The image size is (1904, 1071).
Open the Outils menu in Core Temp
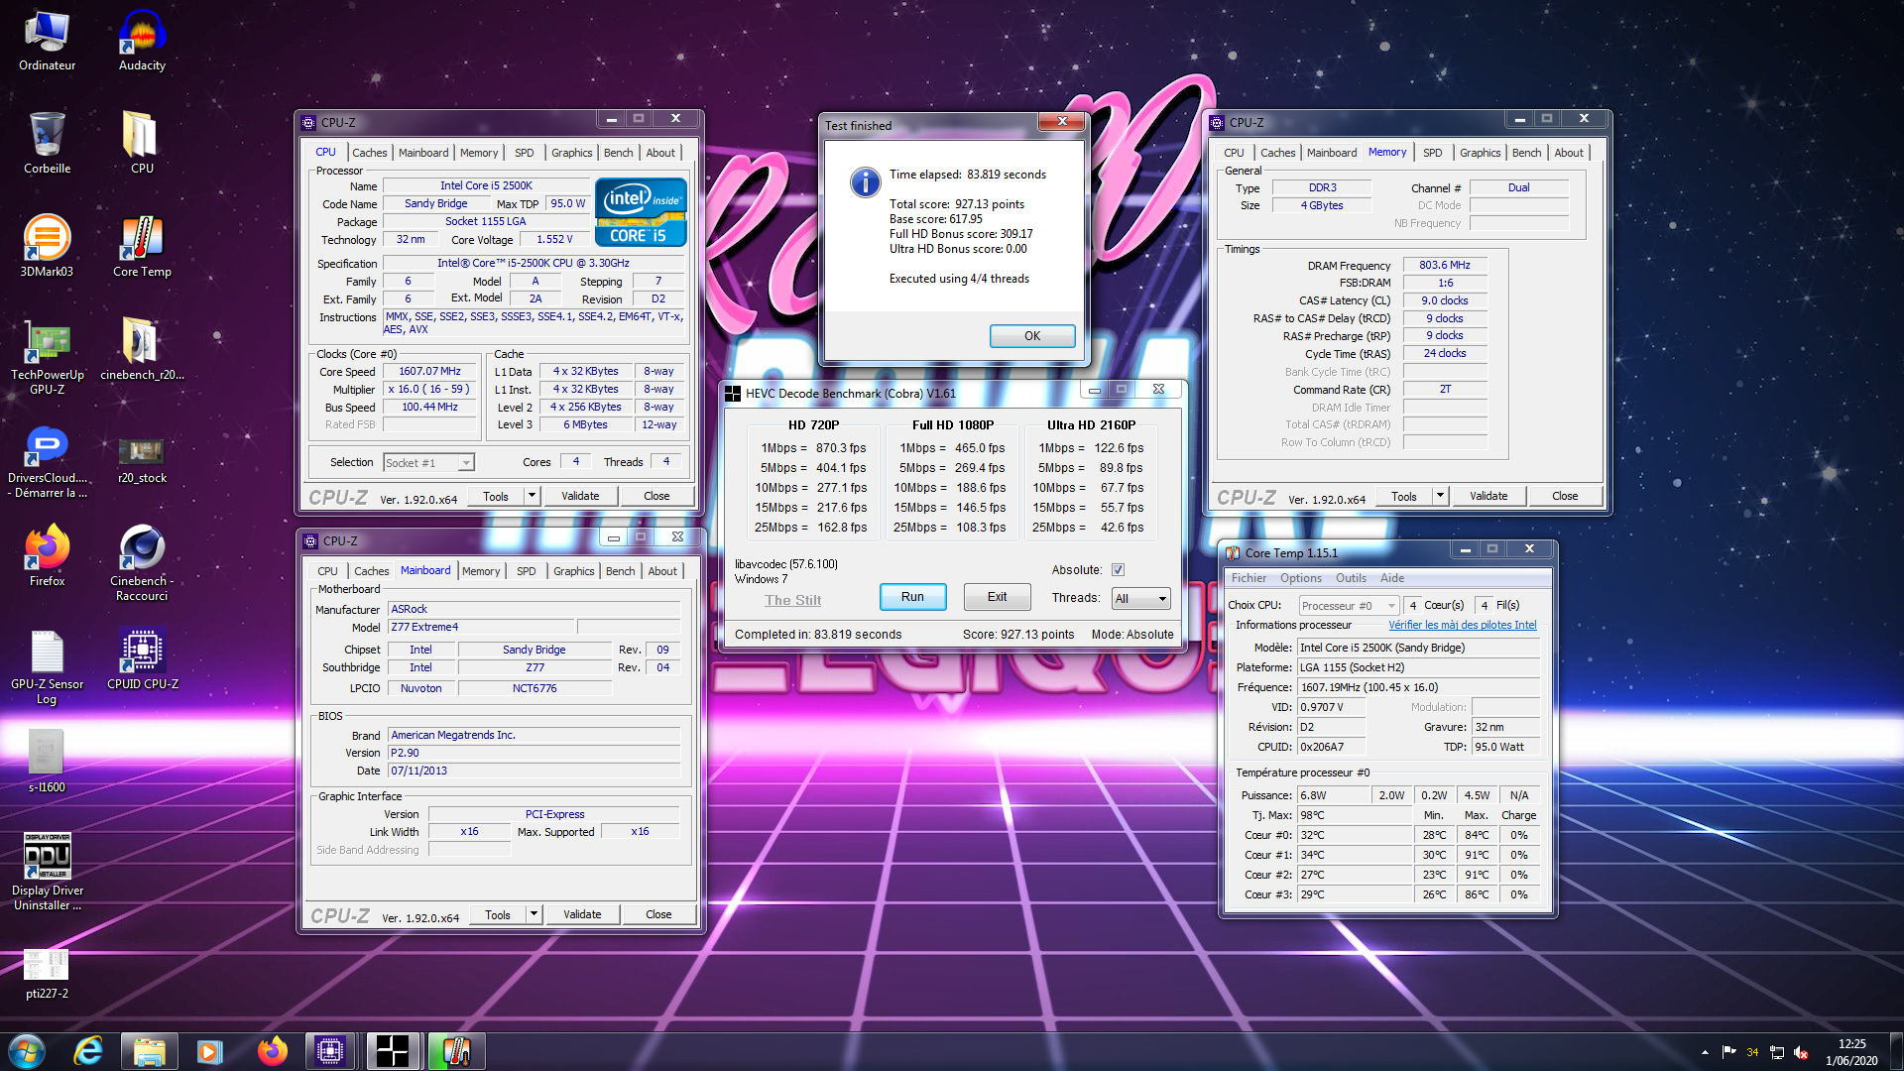pos(1351,578)
